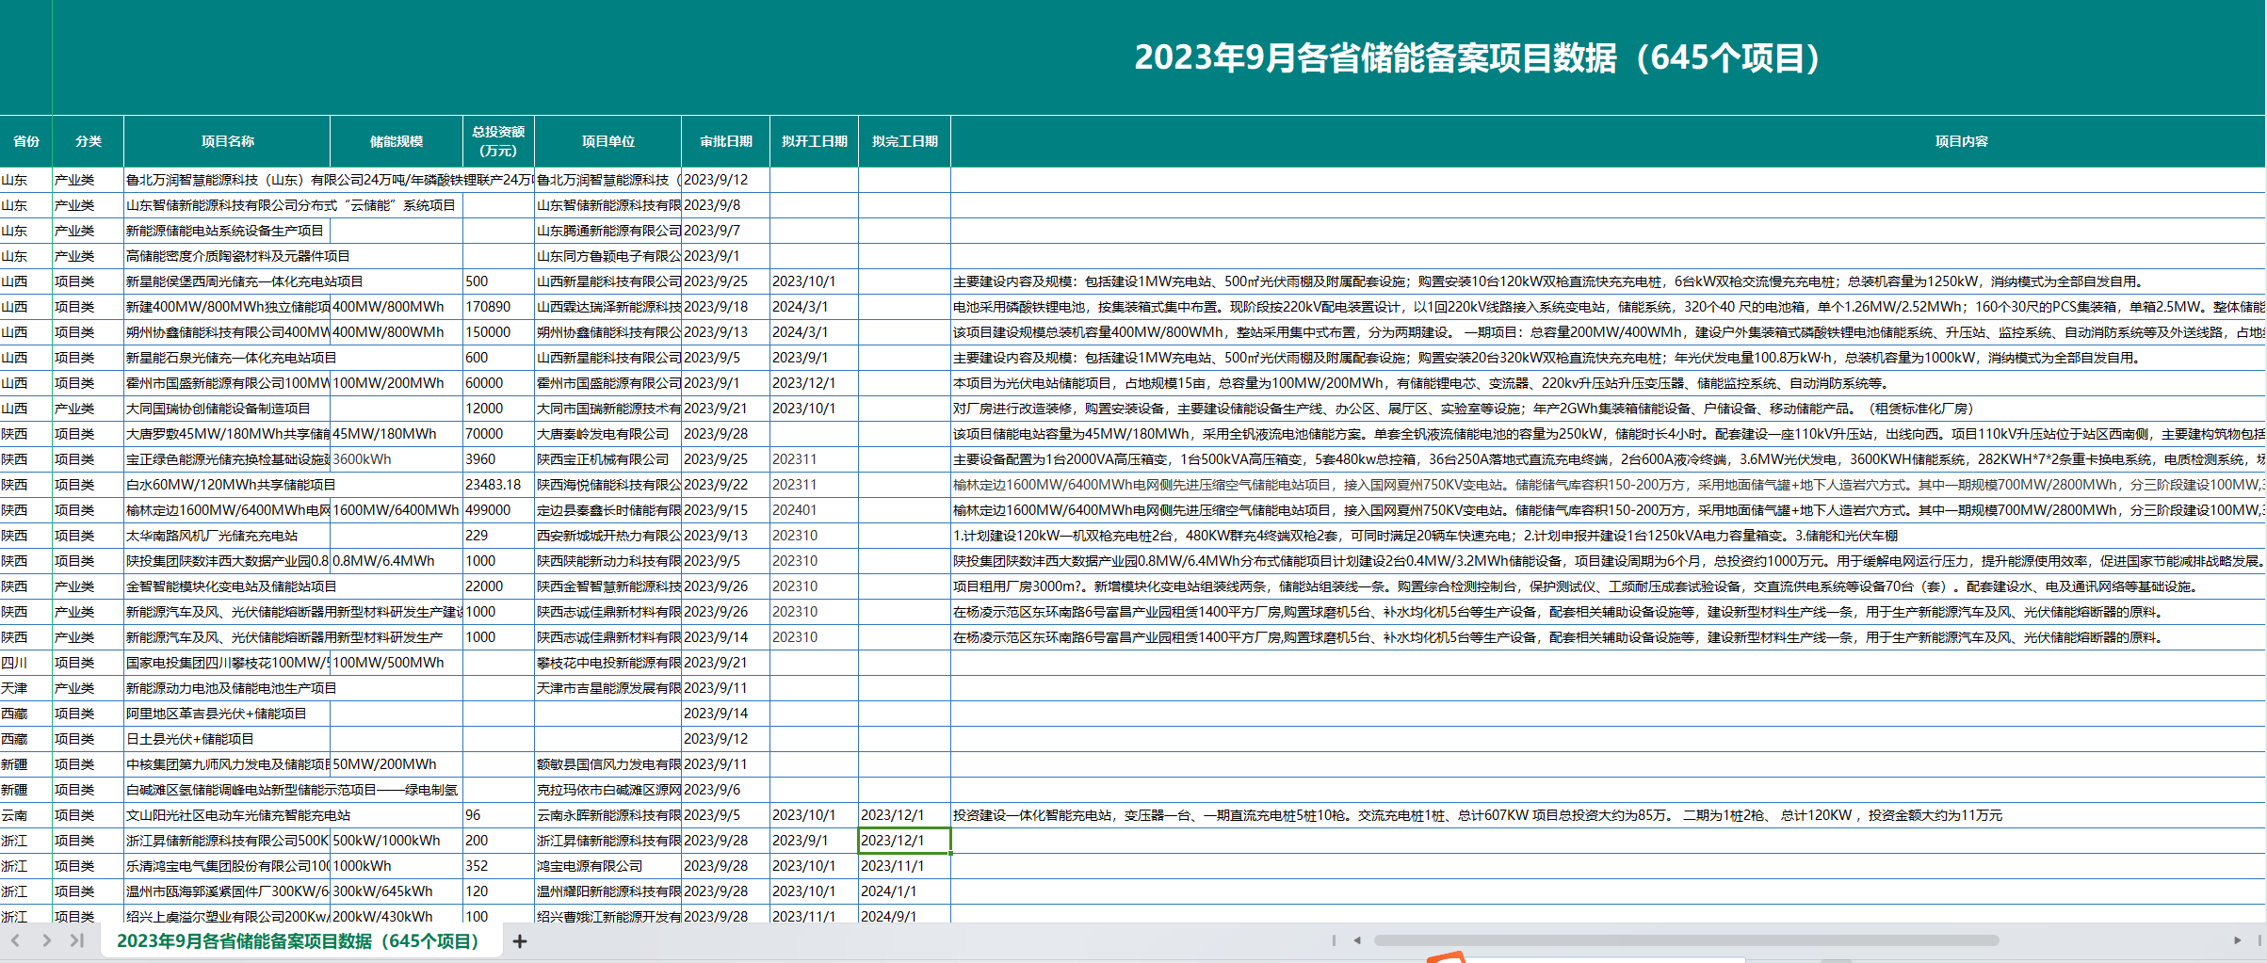Select the approval date cell 2023/9/8

point(726,205)
